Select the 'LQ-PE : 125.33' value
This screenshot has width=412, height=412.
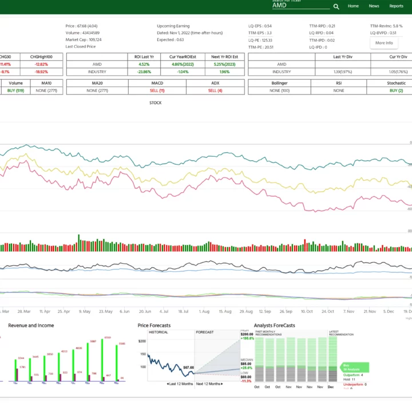click(x=260, y=40)
